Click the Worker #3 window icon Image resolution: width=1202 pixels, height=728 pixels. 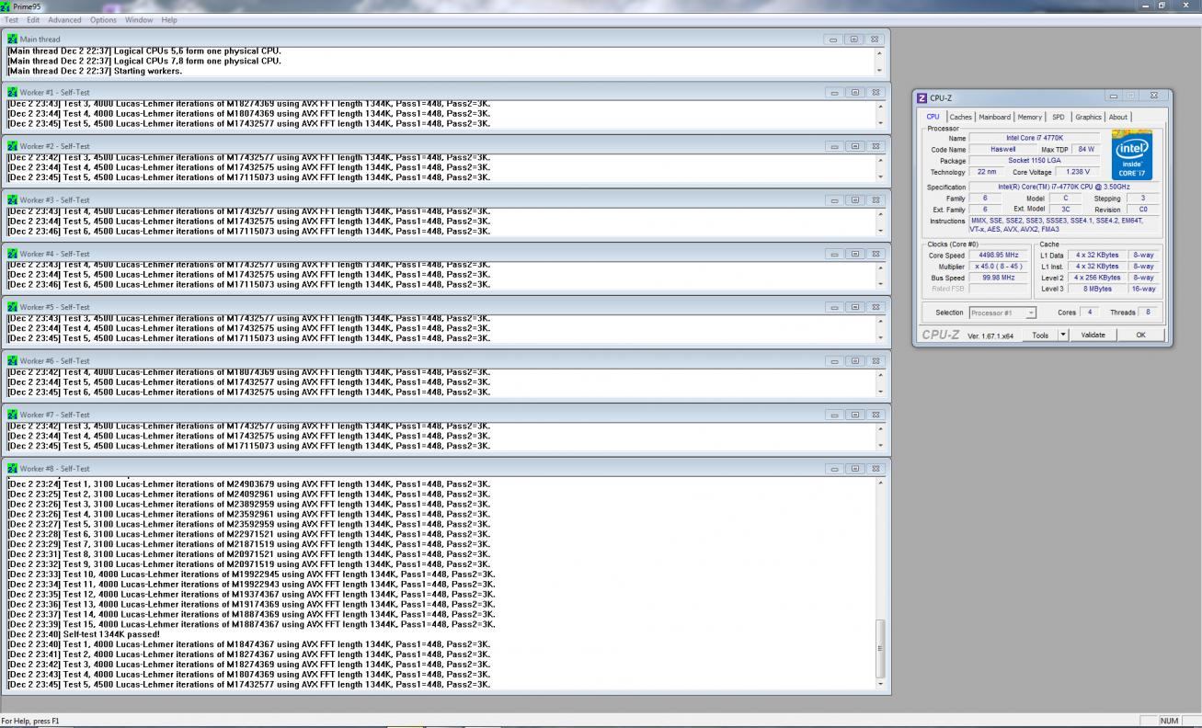(13, 200)
